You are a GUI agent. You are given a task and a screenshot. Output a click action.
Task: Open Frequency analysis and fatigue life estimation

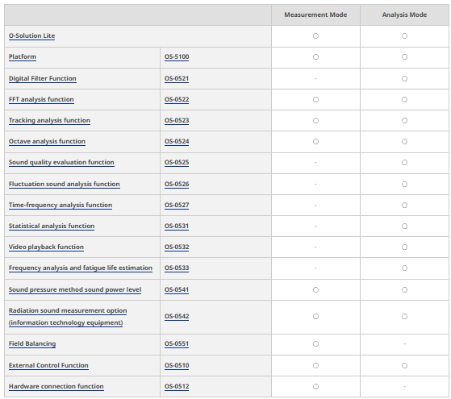point(81,268)
